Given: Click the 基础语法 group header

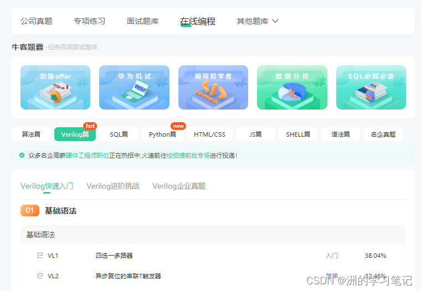Looking at the screenshot, I should click(213, 235).
